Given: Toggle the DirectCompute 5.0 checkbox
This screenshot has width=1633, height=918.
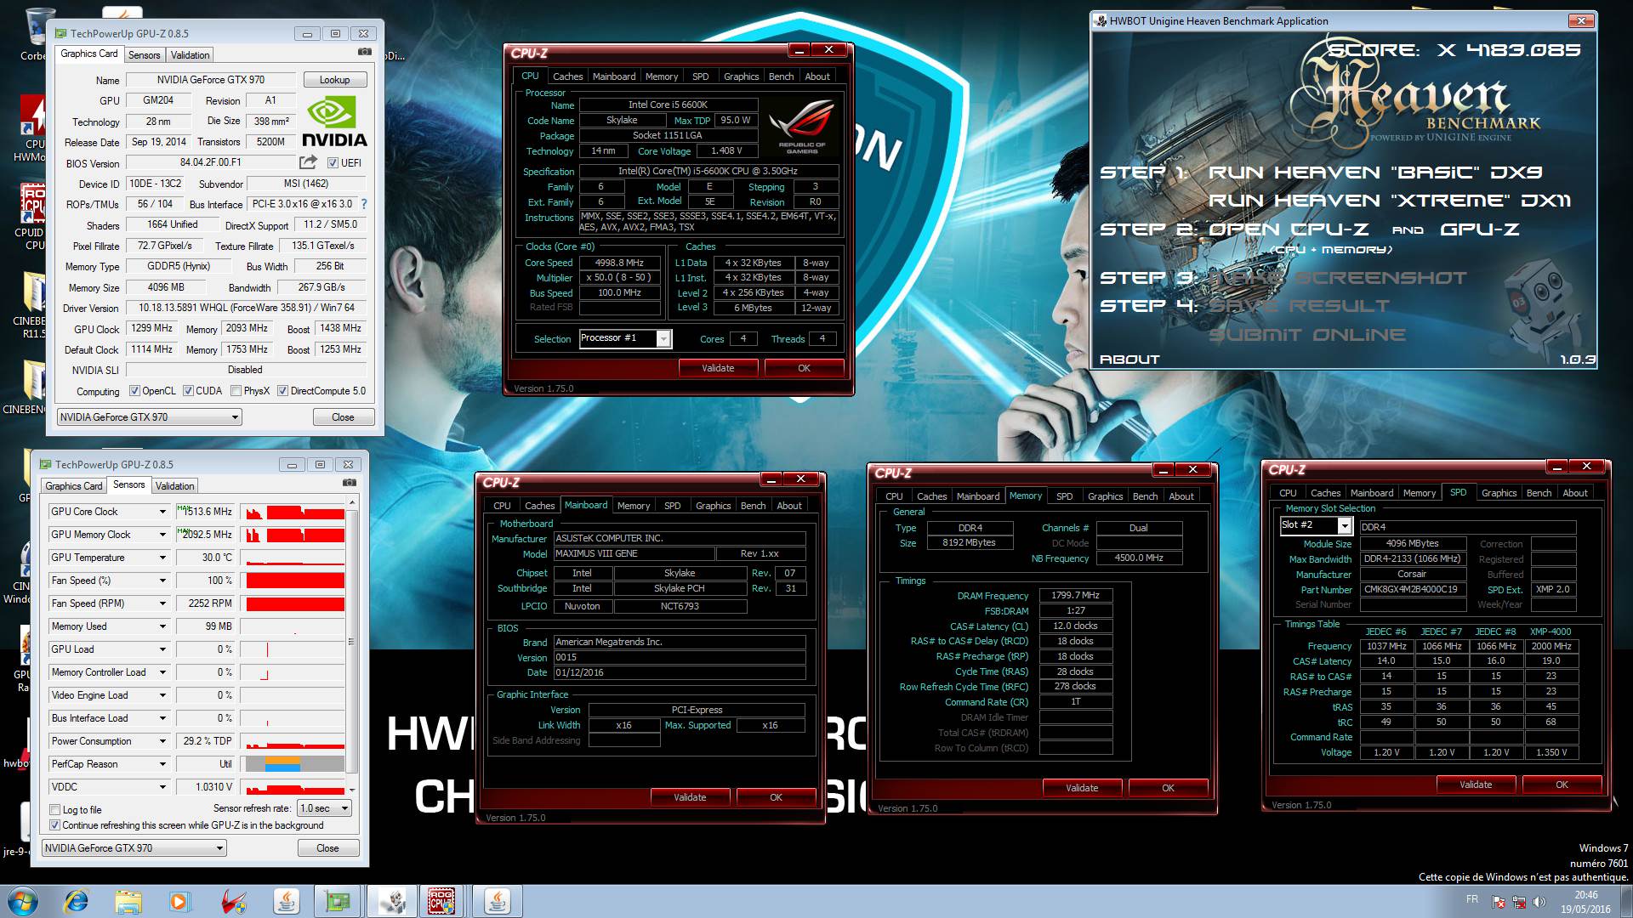Looking at the screenshot, I should point(283,391).
